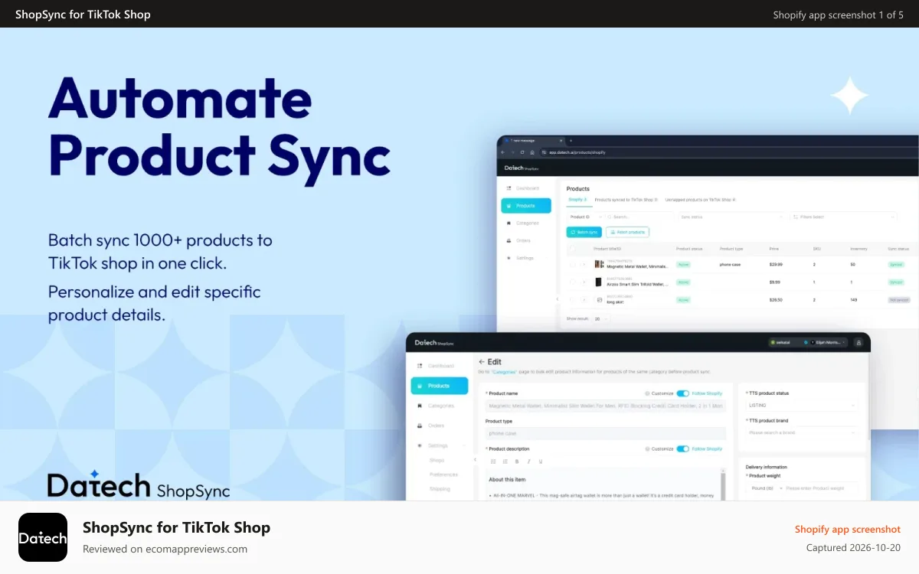
Task: Click the Orders icon in Products window sidebar
Action: pos(509,240)
